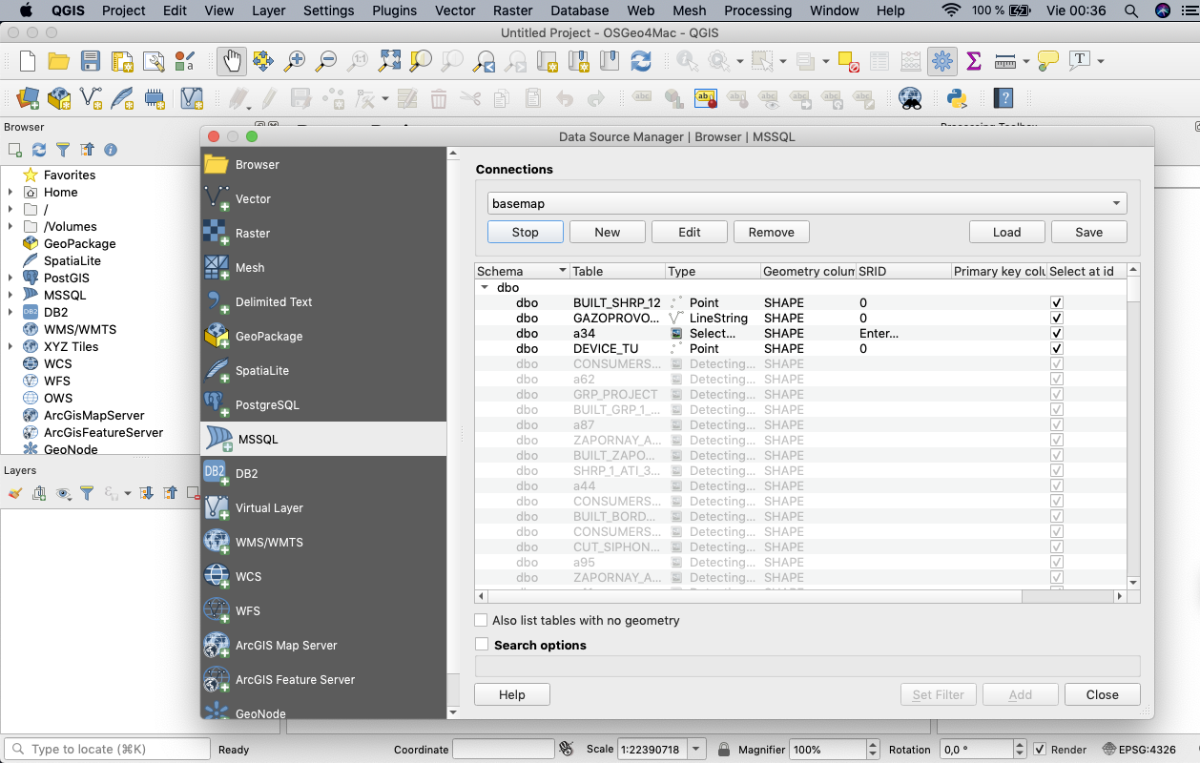Image resolution: width=1200 pixels, height=763 pixels.
Task: Open the Python Console icon
Action: pyautogui.click(x=957, y=97)
